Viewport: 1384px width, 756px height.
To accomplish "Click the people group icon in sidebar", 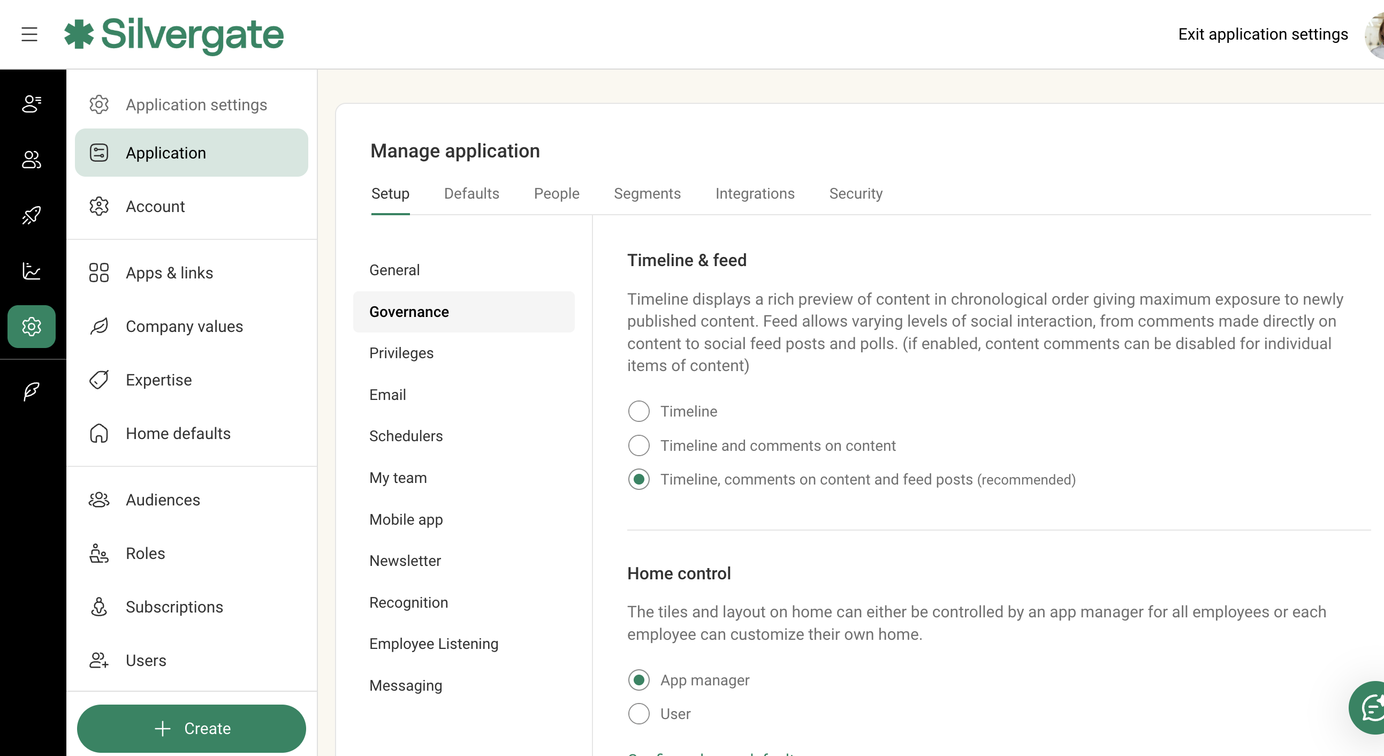I will (31, 160).
